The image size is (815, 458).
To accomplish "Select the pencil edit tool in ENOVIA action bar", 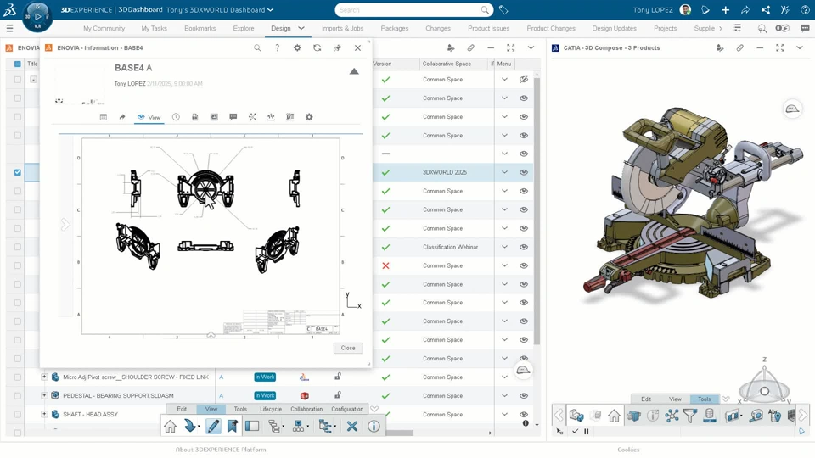I will coord(212,427).
